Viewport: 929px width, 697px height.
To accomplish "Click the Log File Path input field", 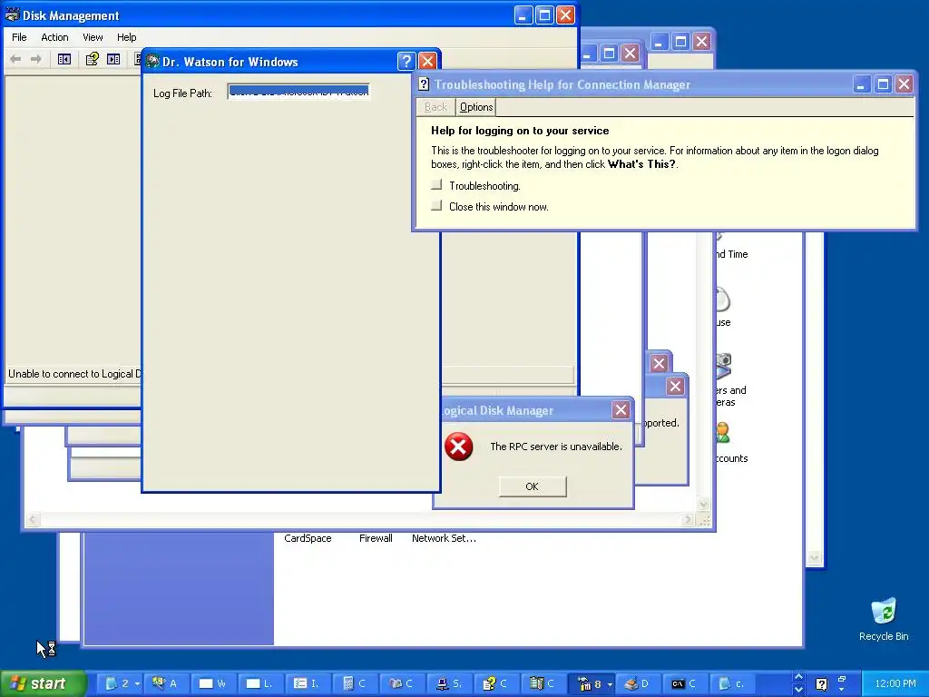I will pos(299,92).
